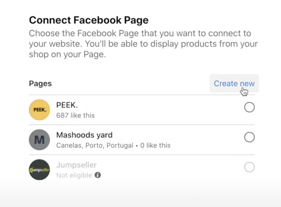The width and height of the screenshot is (281, 207).
Task: Click the info icon beside Not eligible
Action: [x=98, y=175]
